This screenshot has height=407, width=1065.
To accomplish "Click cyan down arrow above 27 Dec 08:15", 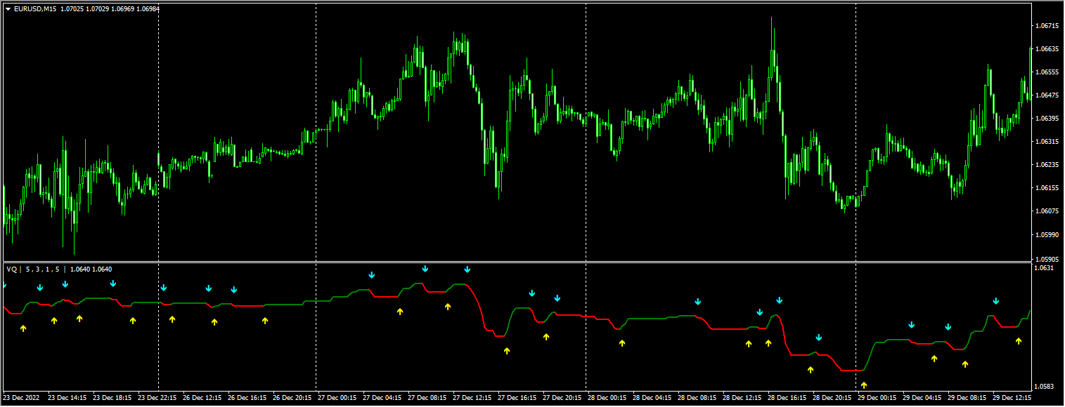I will pyautogui.click(x=425, y=269).
